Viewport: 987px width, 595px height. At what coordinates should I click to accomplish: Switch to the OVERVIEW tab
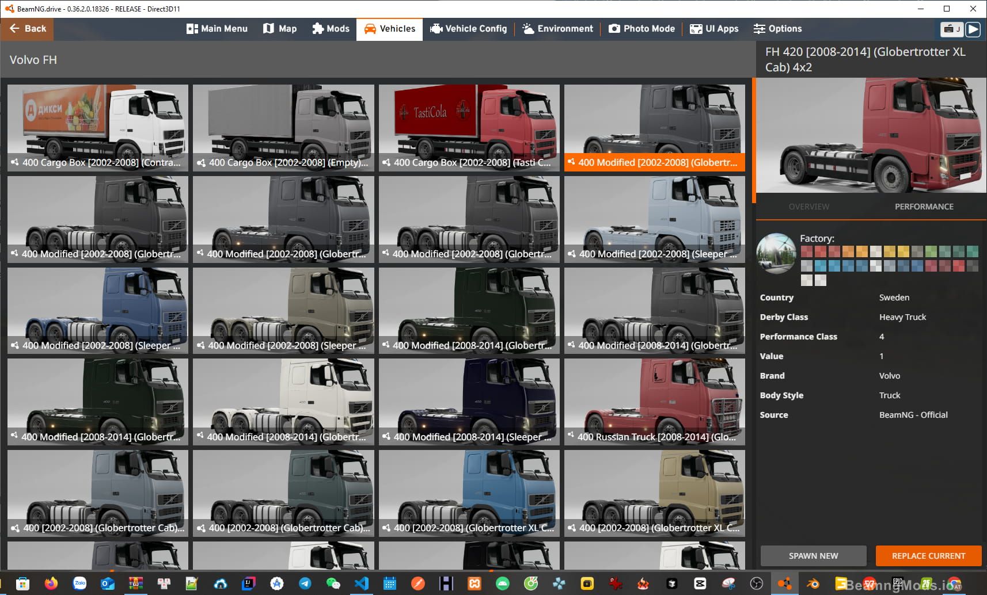point(809,207)
